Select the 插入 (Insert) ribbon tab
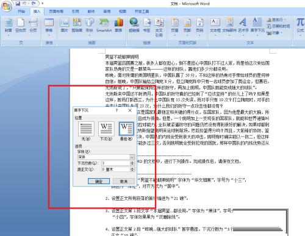 [x=37, y=12]
